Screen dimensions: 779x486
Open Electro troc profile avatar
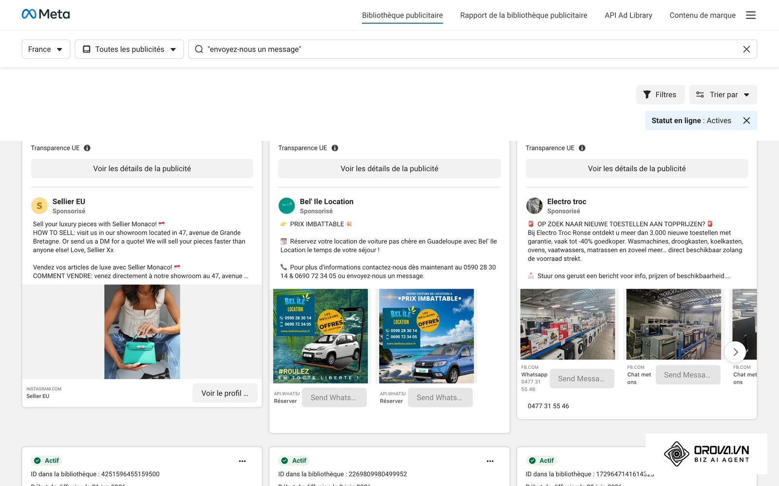click(534, 206)
